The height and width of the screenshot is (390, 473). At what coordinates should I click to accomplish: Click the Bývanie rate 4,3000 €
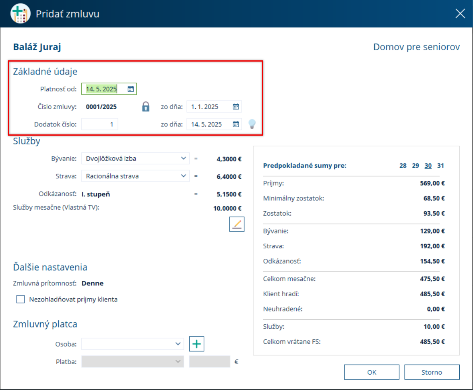click(229, 159)
